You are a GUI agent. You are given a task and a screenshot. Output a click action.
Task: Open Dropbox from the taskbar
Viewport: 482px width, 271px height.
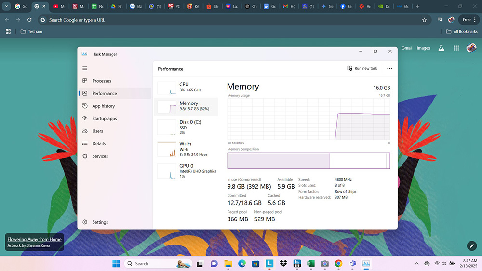tap(283, 264)
